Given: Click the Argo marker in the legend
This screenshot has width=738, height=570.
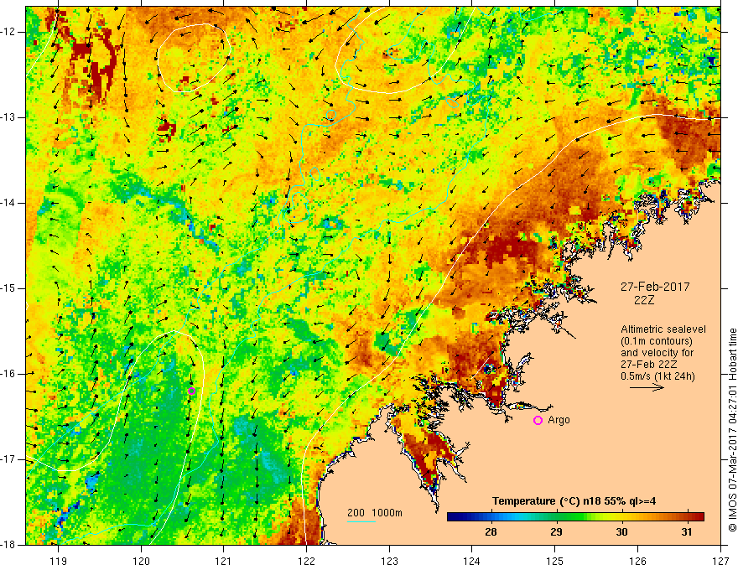Looking at the screenshot, I should 538,421.
